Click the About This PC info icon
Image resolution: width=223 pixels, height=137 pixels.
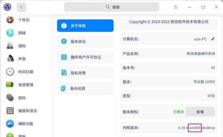pos(64,26)
